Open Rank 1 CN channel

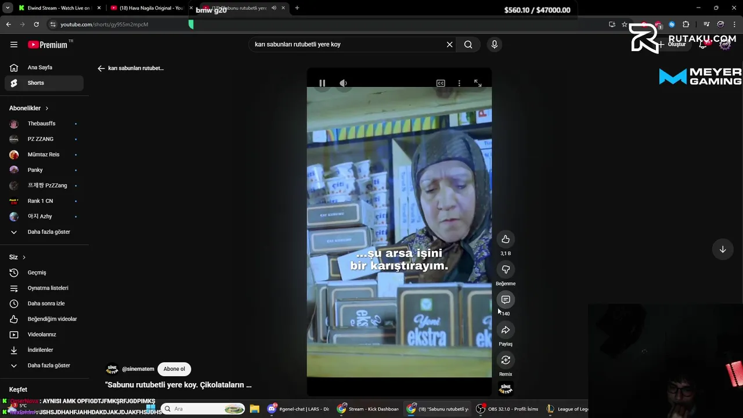[44, 201]
